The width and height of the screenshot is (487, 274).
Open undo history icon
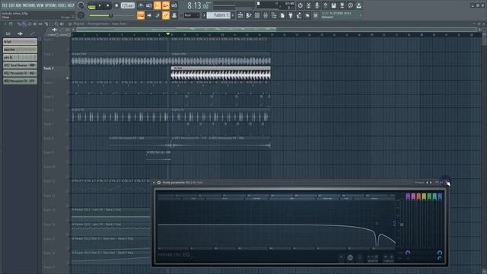[300, 5]
